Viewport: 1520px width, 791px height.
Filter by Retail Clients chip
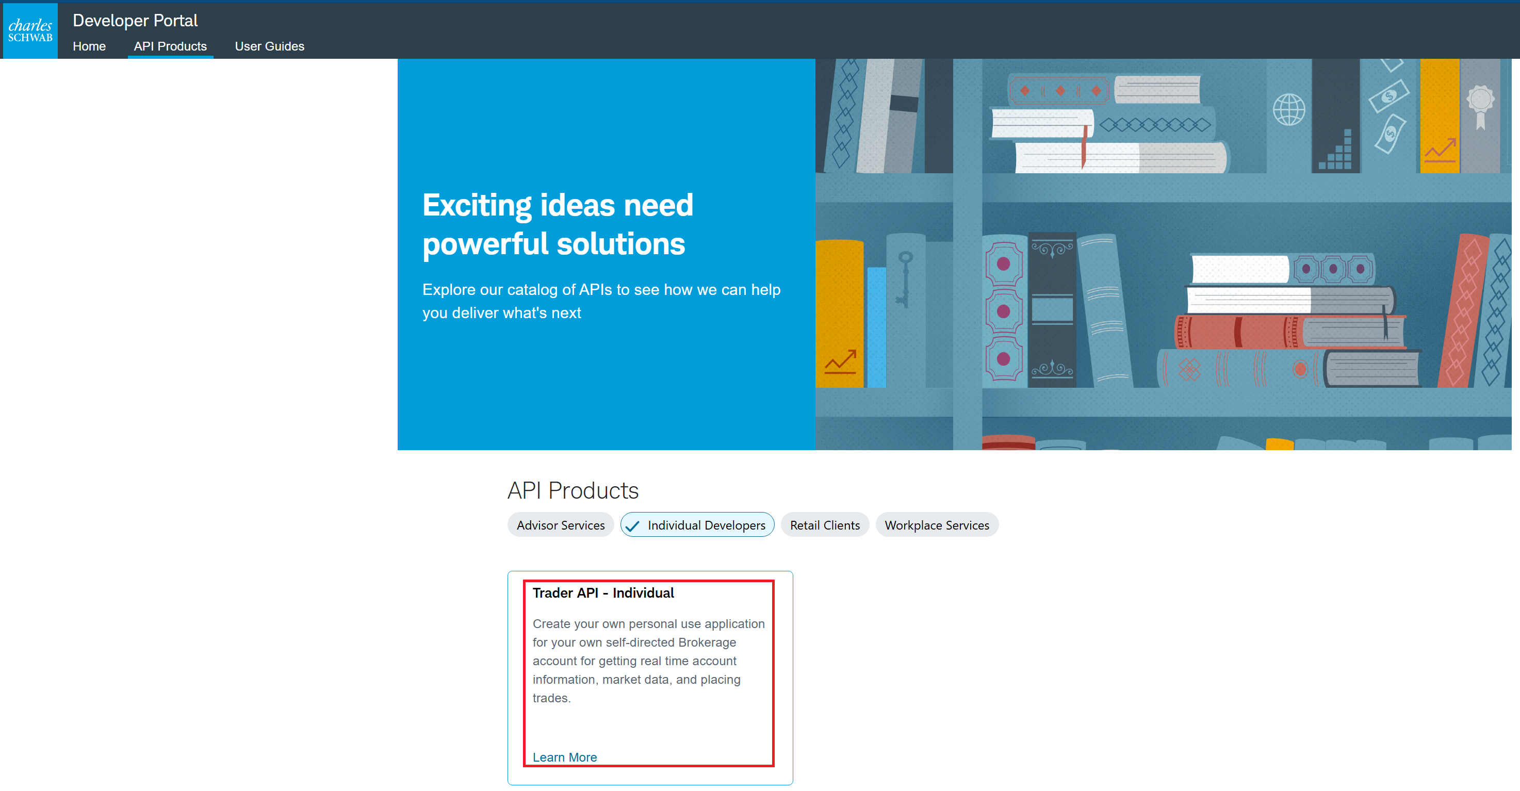(824, 524)
